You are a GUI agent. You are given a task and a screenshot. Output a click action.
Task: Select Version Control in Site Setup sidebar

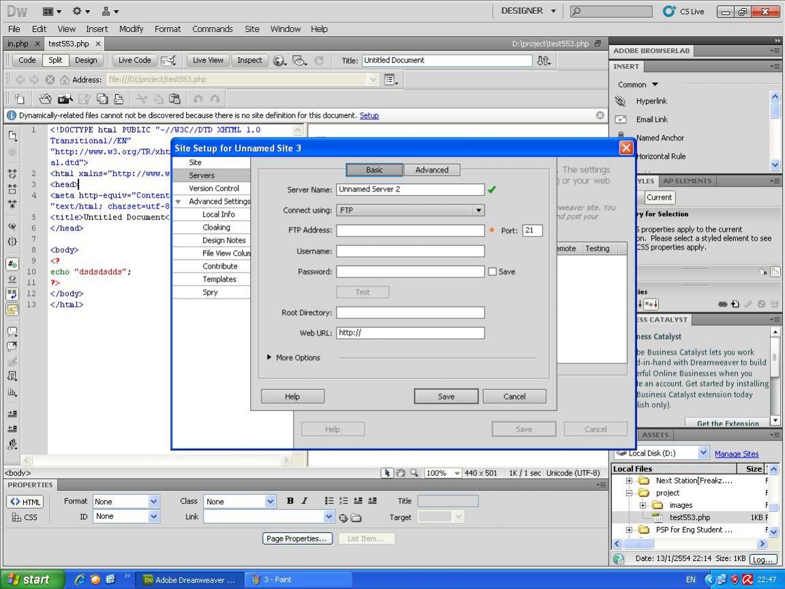tap(214, 188)
